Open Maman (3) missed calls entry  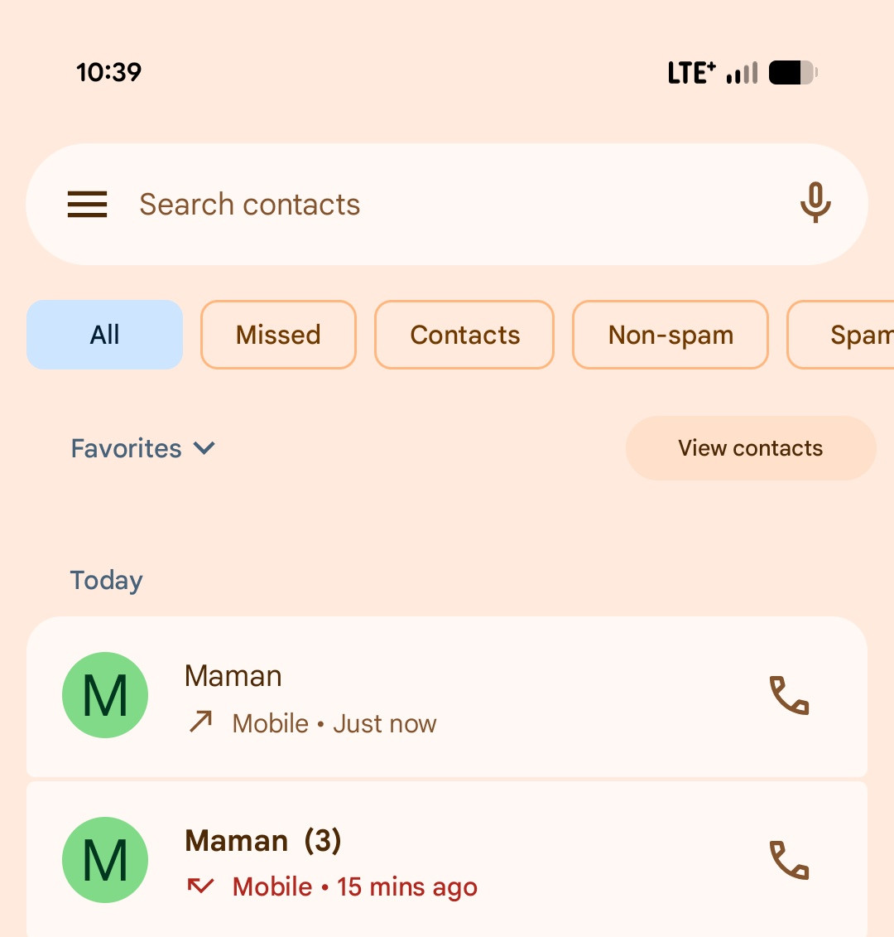tap(447, 859)
